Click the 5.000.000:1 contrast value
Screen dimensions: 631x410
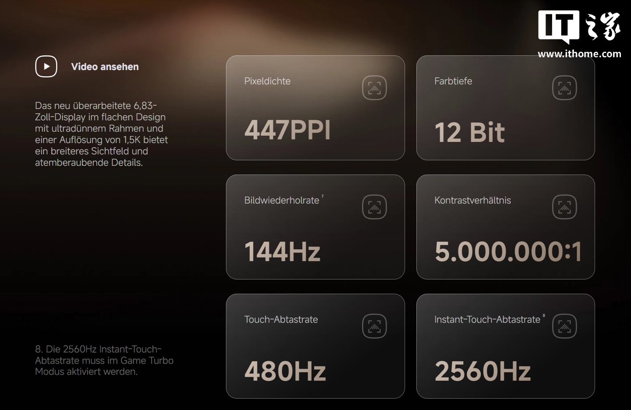[508, 252]
